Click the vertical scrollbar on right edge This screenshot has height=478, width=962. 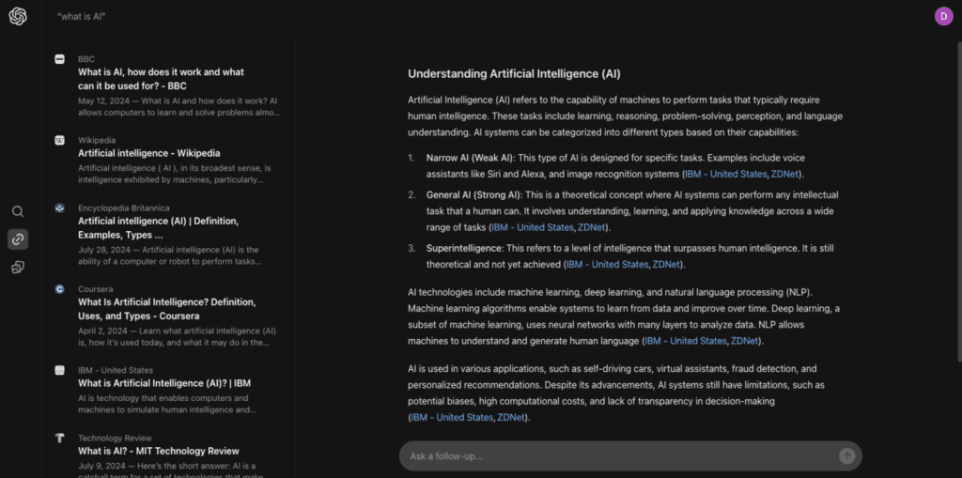959,203
